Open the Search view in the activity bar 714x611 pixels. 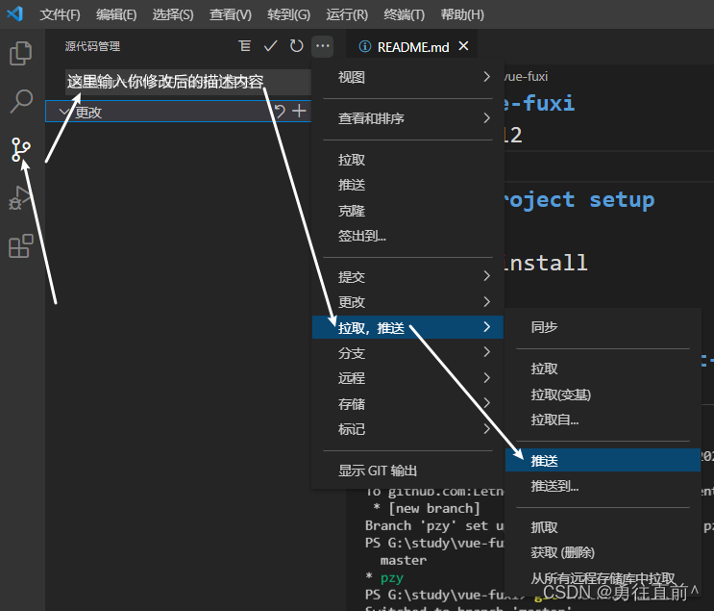point(20,101)
